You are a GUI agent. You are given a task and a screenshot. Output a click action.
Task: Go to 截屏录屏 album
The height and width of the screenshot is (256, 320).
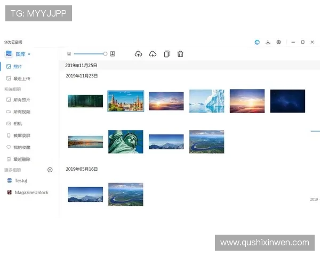21,135
